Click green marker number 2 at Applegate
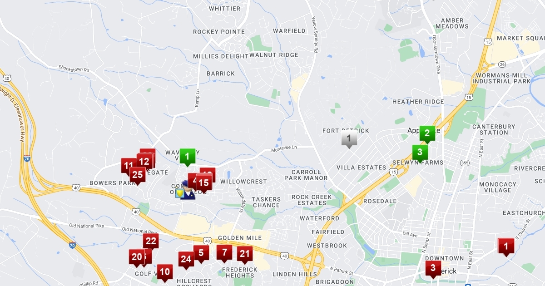545x286 pixels. [x=427, y=134]
